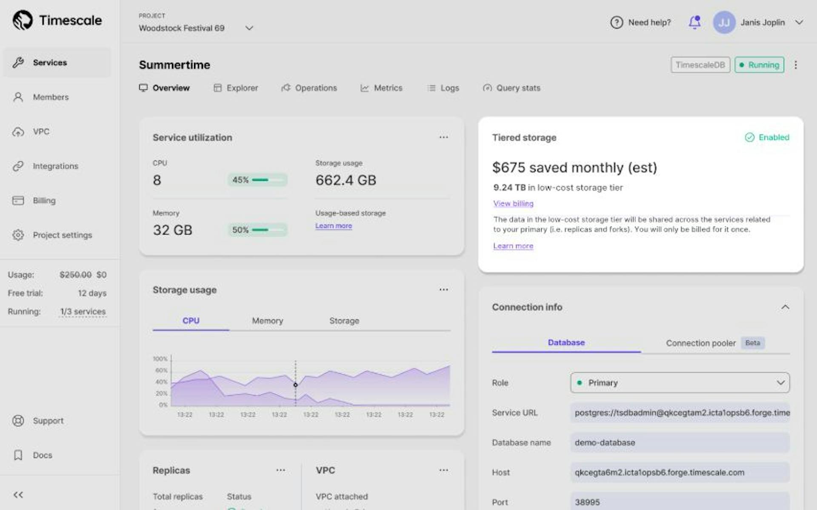Click the Billing sidebar icon
Viewport: 817px width, 510px height.
[18, 200]
